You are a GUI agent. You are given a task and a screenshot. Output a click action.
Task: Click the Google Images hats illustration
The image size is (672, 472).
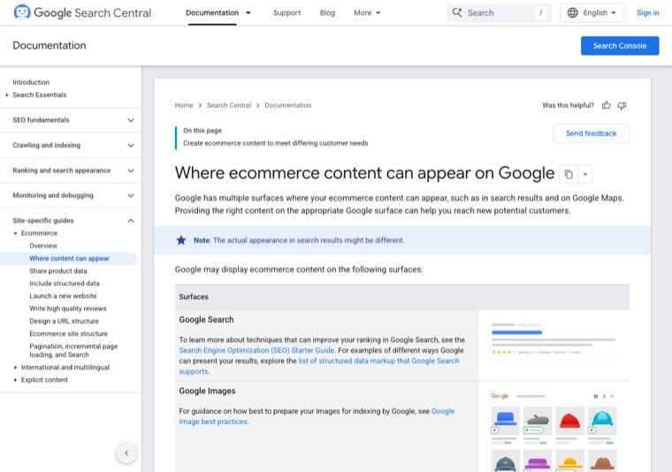click(554, 430)
